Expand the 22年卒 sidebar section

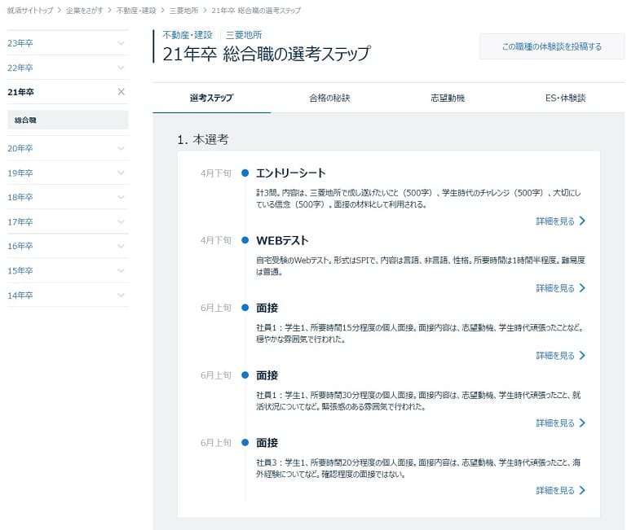pyautogui.click(x=68, y=68)
